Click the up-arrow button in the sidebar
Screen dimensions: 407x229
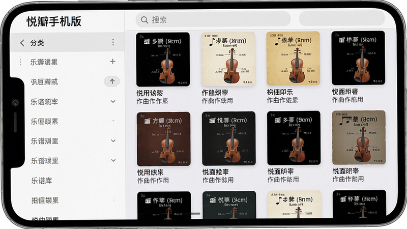112,81
